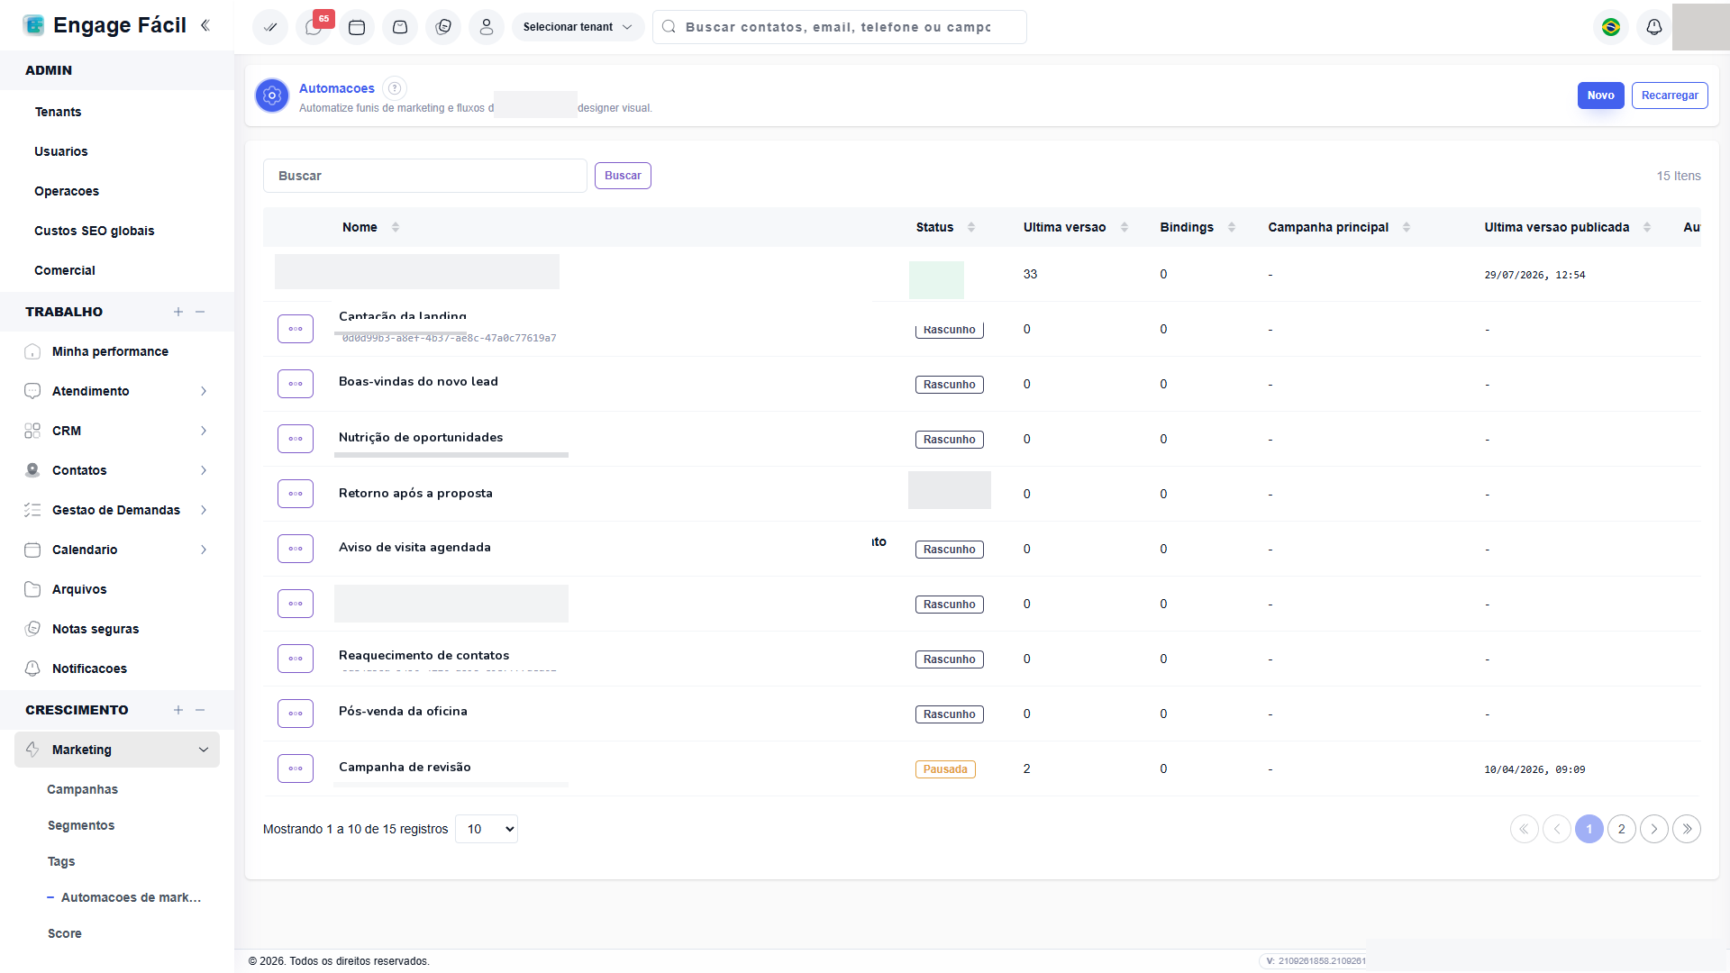Open actions menu for Pós-venda da oficina
The width and height of the screenshot is (1730, 973).
point(296,714)
